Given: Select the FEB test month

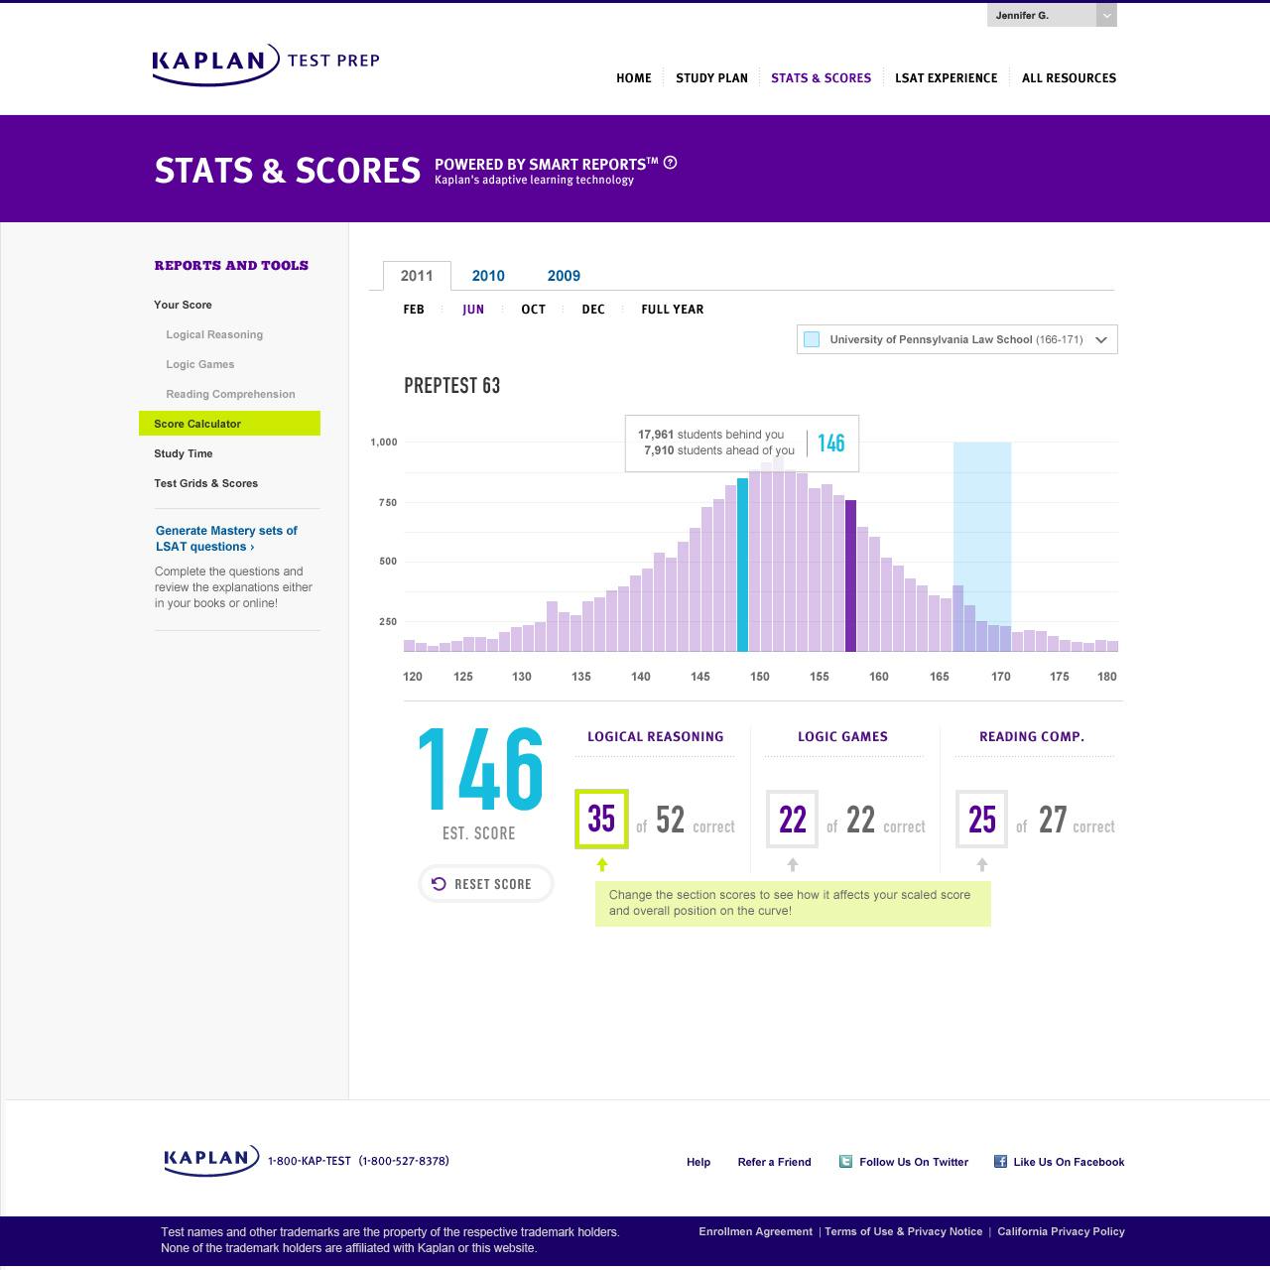Looking at the screenshot, I should [414, 310].
